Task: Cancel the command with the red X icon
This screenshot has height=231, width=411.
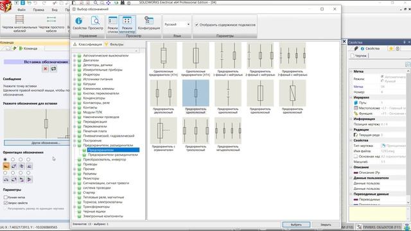Action: 46,69
